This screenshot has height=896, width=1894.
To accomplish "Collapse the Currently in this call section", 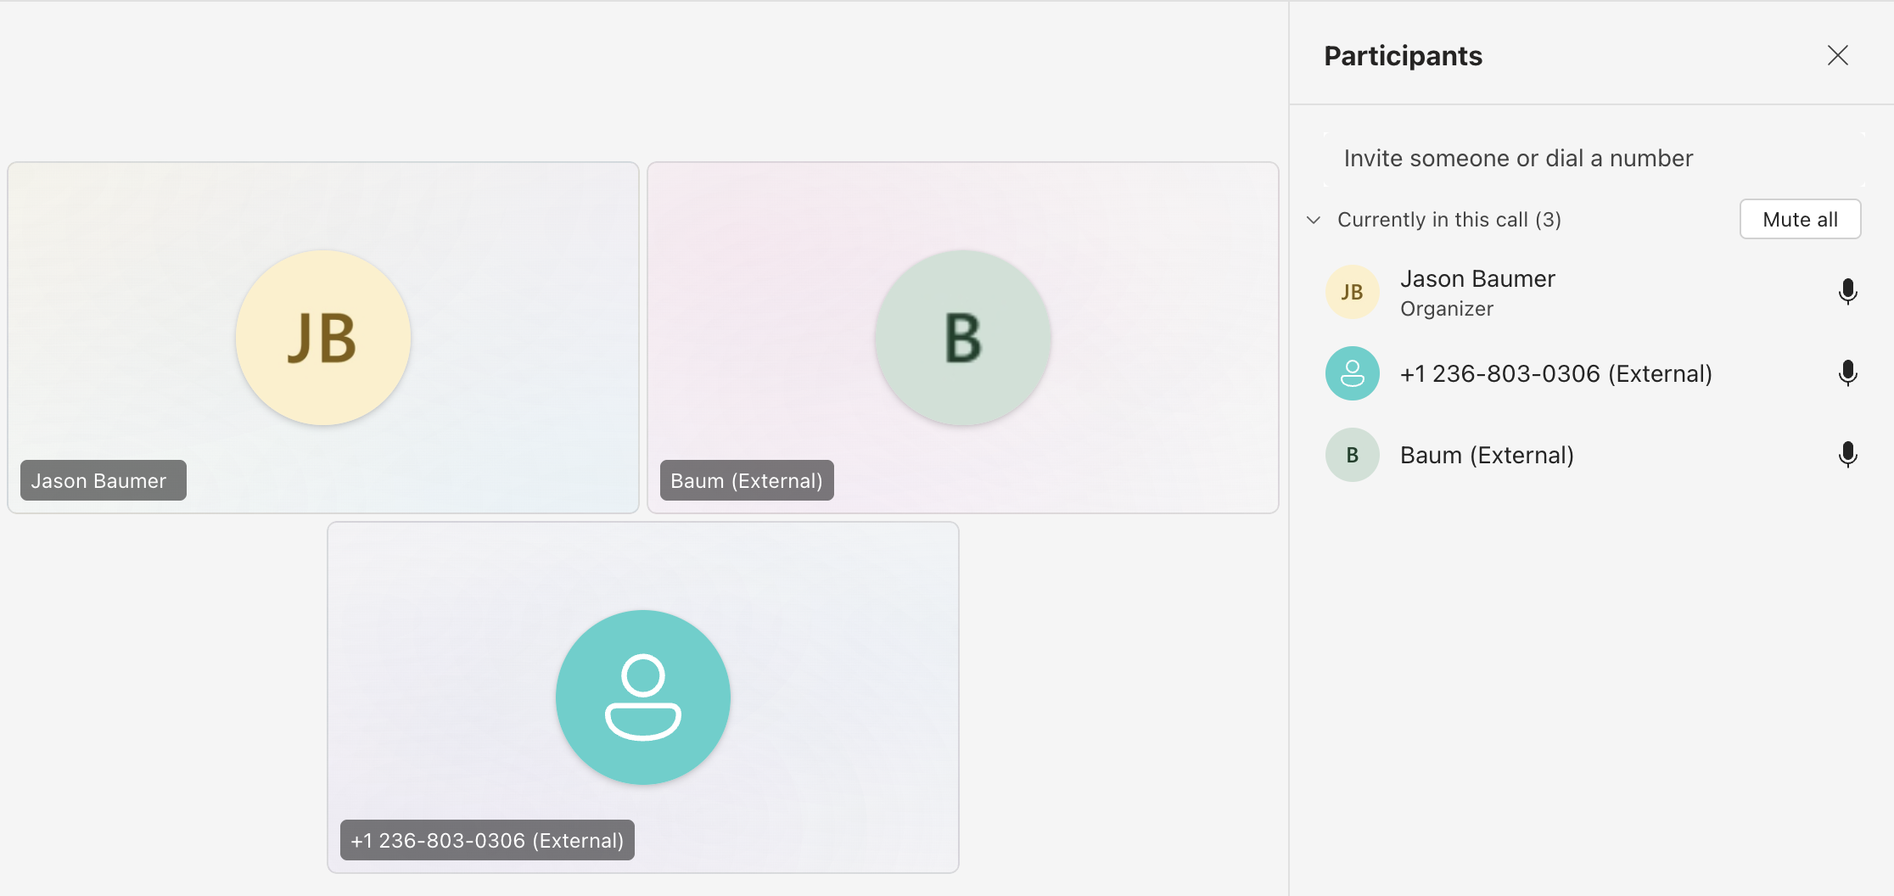I will pos(1313,220).
